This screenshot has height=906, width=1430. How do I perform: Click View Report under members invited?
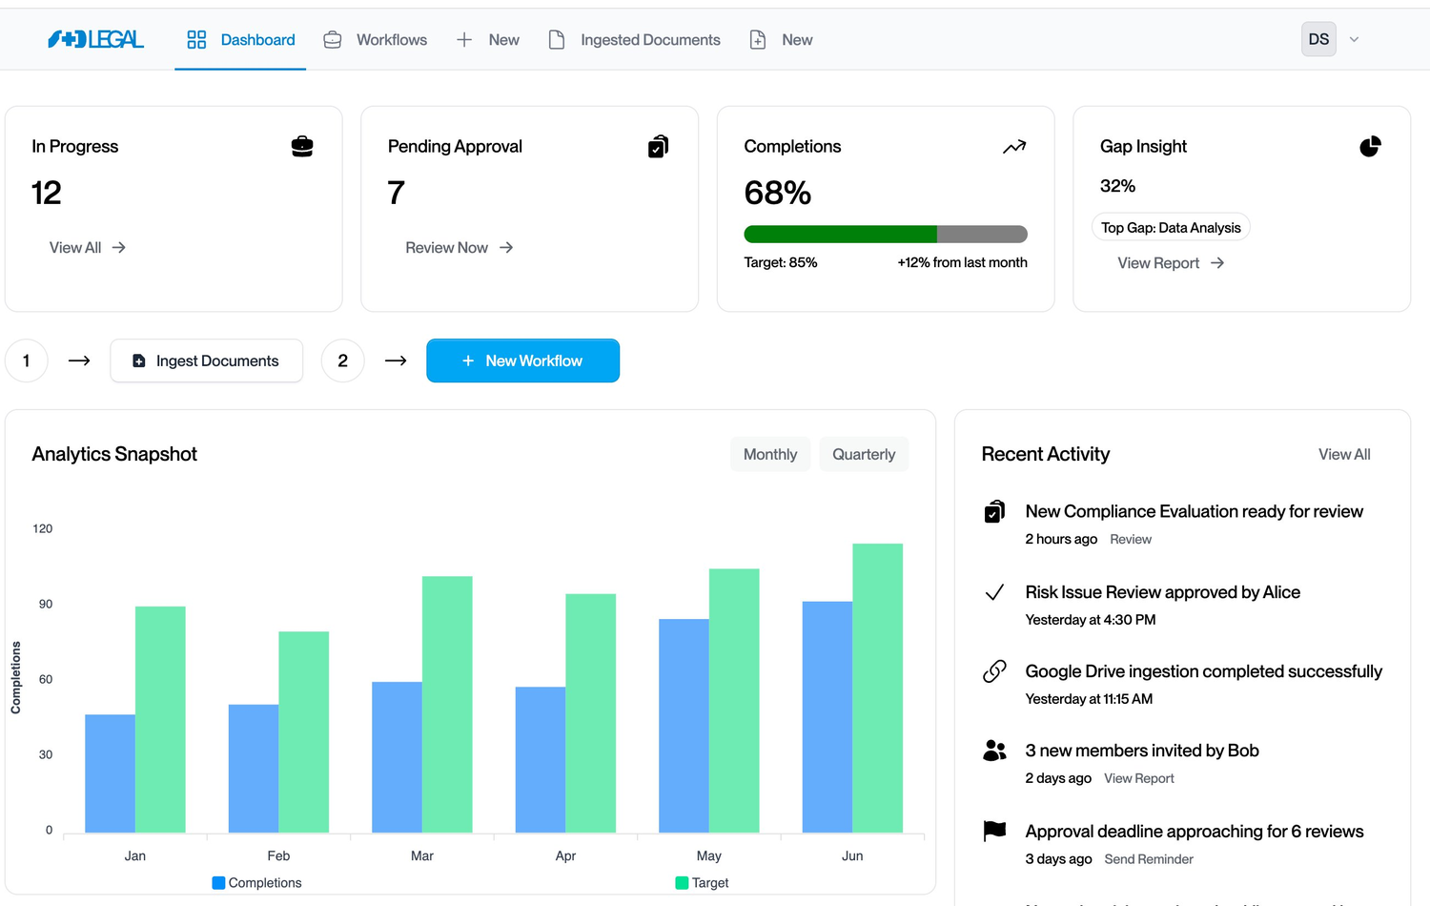[1139, 779]
